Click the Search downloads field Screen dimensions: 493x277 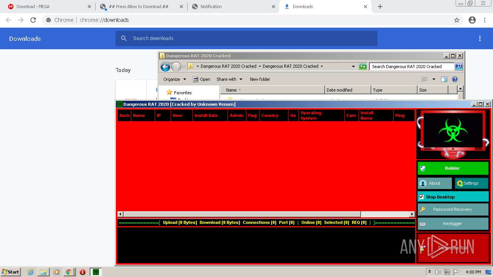246,38
